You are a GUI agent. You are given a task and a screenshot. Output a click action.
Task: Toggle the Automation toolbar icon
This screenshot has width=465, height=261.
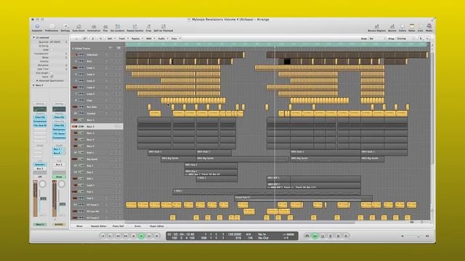[x=94, y=27]
